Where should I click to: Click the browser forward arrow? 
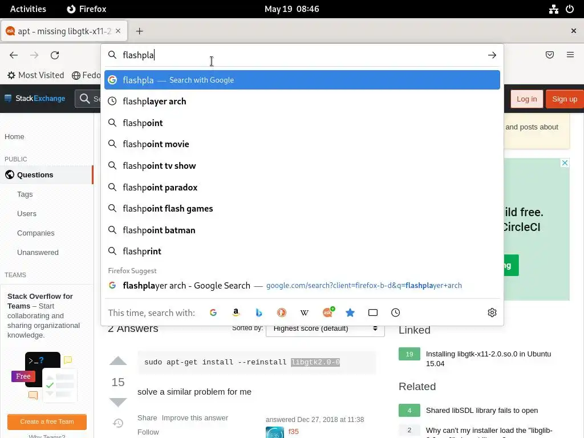34,55
